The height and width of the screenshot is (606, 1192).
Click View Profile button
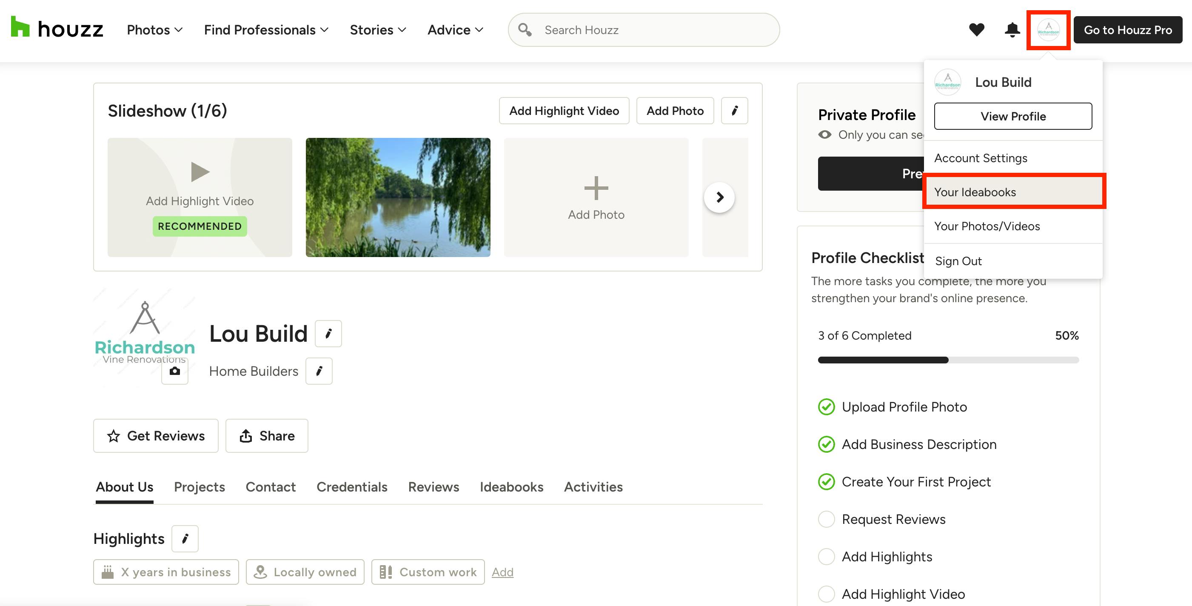click(1013, 116)
